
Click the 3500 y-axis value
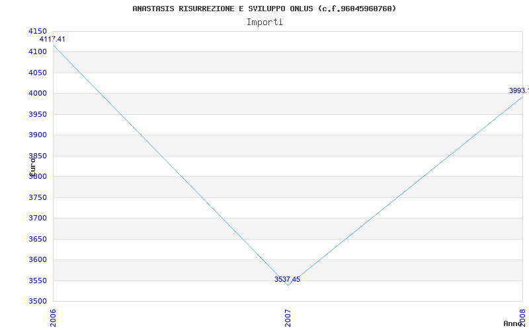click(37, 301)
